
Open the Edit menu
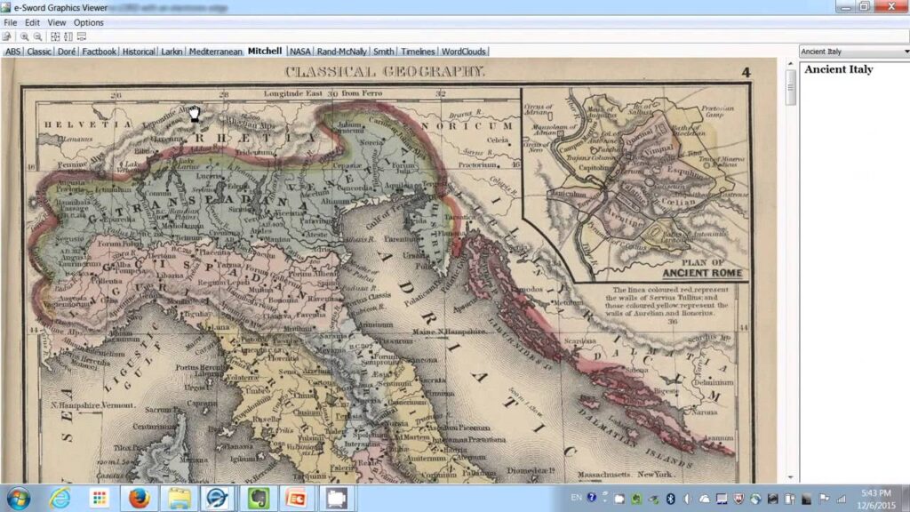(x=32, y=22)
